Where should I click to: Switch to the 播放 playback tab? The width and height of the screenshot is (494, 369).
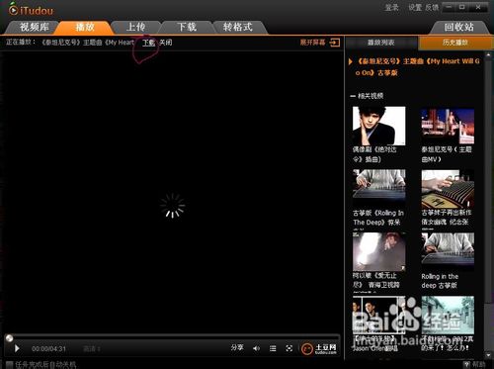click(x=85, y=27)
